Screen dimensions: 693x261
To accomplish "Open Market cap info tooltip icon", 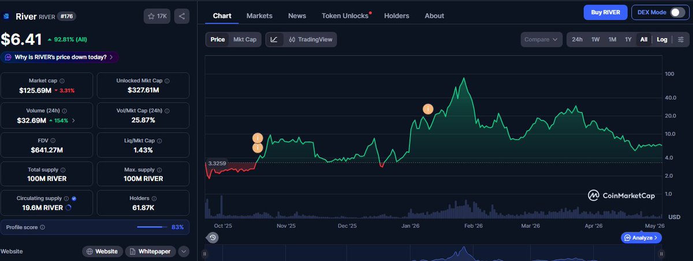I will pyautogui.click(x=62, y=81).
